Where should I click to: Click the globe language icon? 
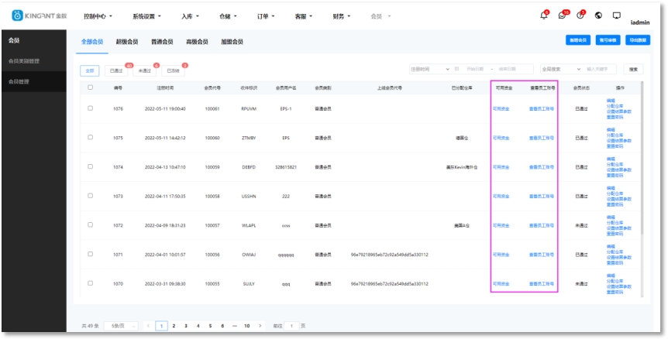pos(598,15)
